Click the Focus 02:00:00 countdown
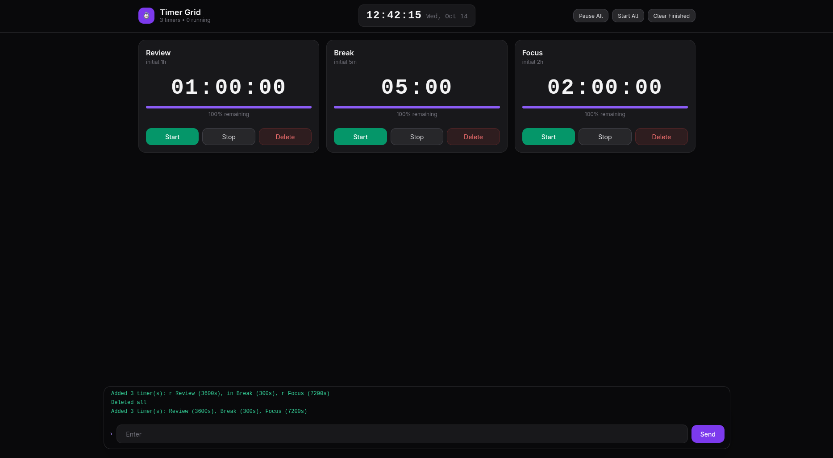 point(605,87)
